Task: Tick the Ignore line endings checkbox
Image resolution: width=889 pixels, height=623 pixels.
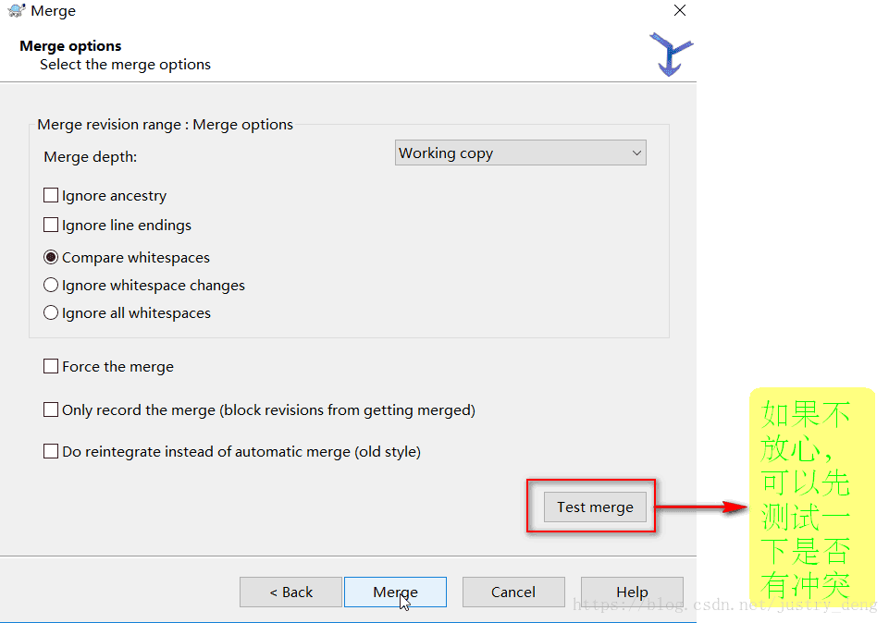Action: [51, 225]
